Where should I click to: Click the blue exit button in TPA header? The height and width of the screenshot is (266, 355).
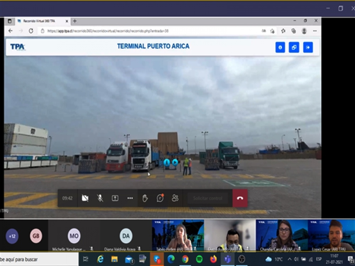pyautogui.click(x=308, y=47)
